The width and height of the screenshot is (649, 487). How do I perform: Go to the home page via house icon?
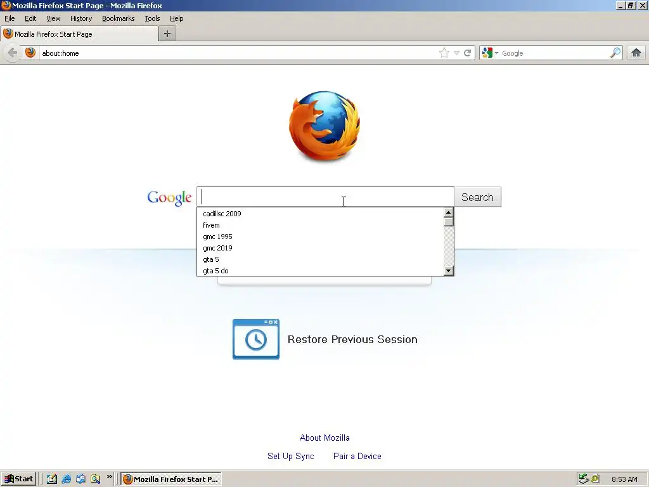[636, 53]
